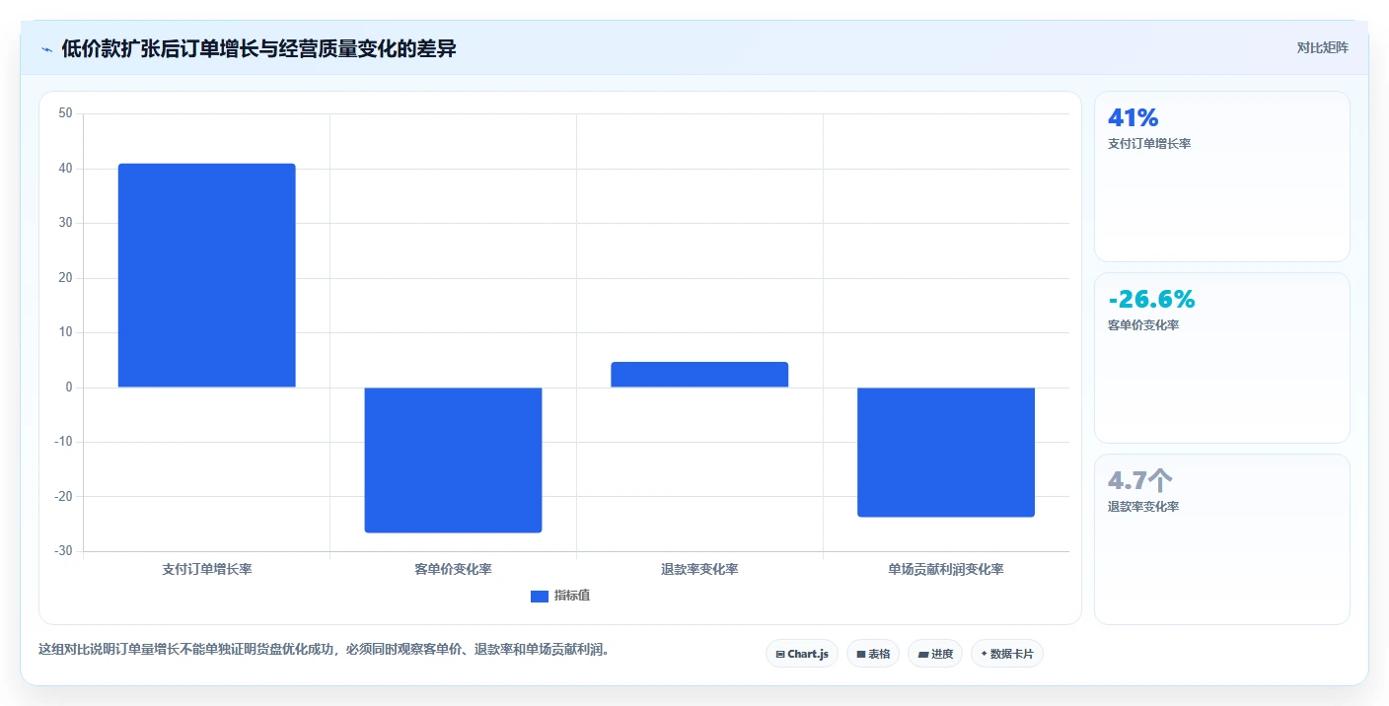The height and width of the screenshot is (706, 1389).
Task: Click x-axis label 单场贡献利润变化率
Action: pyautogui.click(x=946, y=569)
